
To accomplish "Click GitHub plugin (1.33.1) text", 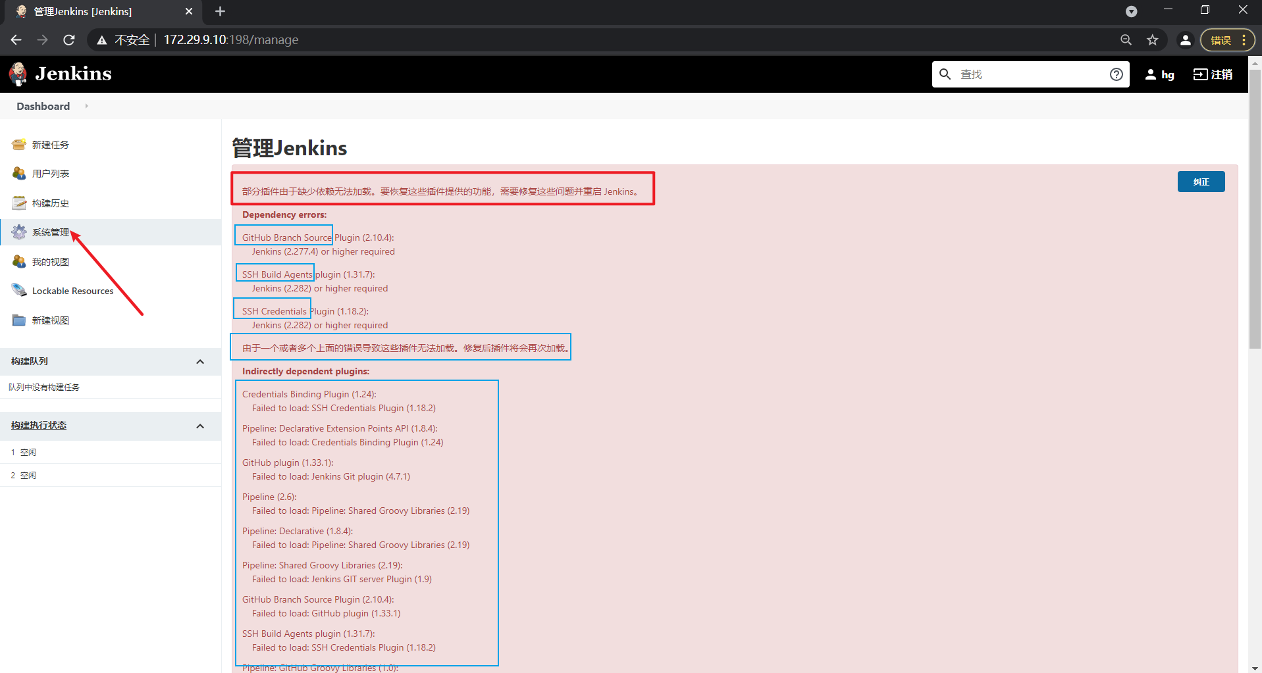I will pos(288,462).
